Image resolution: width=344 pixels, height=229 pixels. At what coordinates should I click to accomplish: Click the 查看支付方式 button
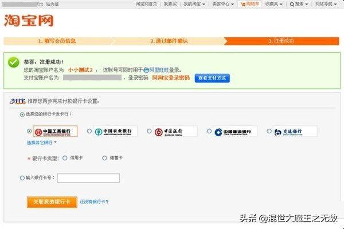212,78
